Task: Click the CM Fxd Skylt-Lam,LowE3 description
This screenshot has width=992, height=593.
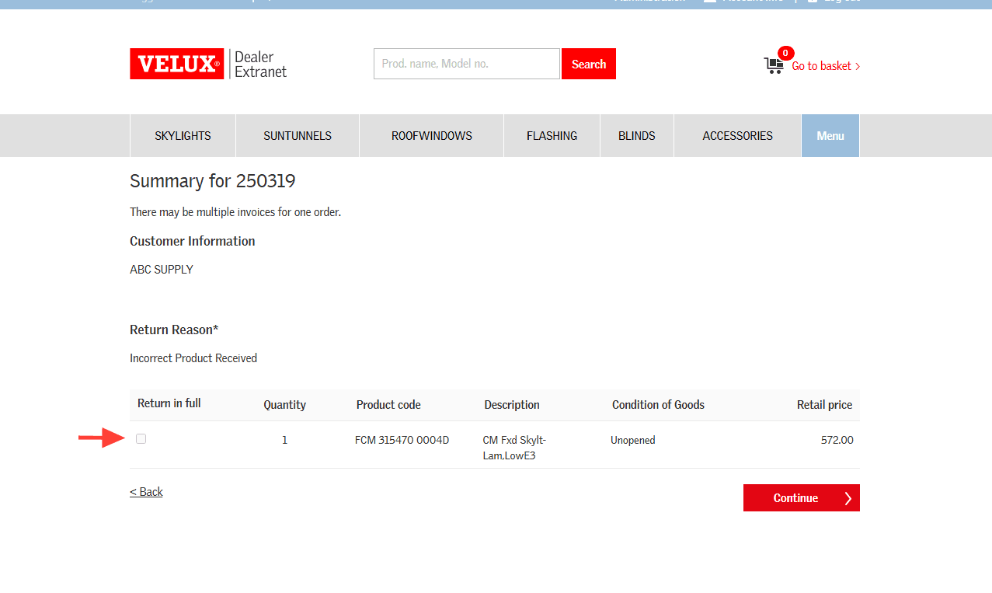Action: pos(514,448)
